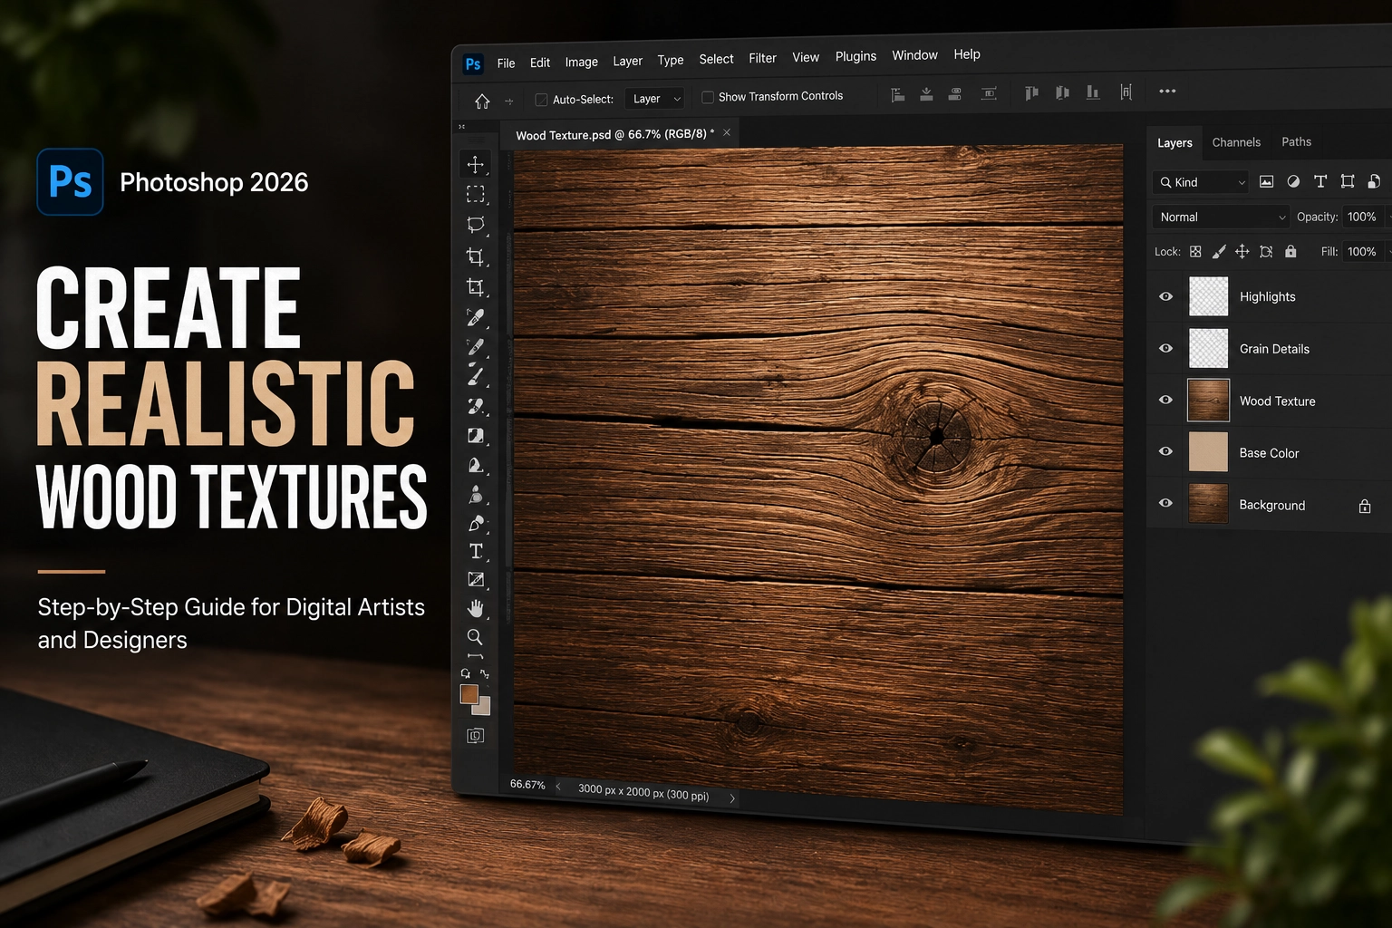1392x928 pixels.
Task: Lock transparent pixels checkerboard icon
Action: [1195, 252]
